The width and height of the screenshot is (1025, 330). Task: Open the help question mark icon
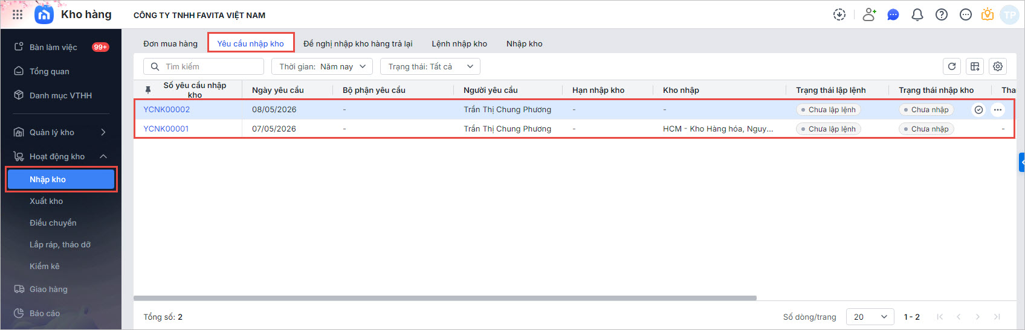[x=942, y=14]
